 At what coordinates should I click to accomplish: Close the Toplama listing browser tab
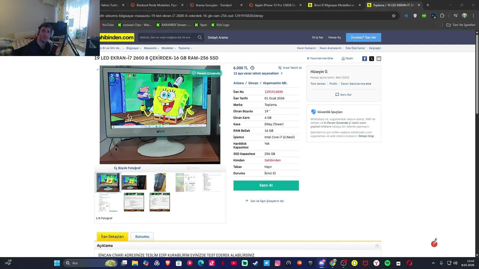pyautogui.click(x=419, y=5)
